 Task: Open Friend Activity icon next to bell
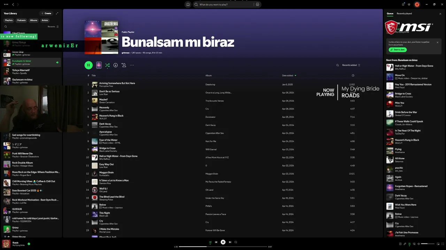[x=409, y=5]
